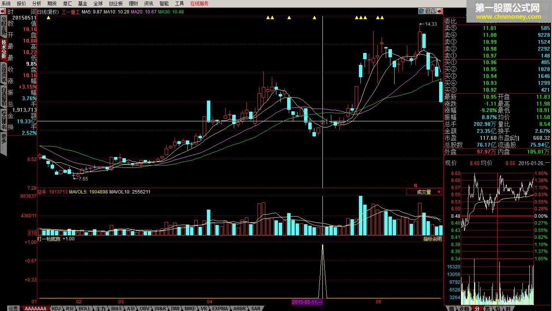The height and width of the screenshot is (311, 552).
Task: Select the SAR indicator tab
Action: coord(256,308)
